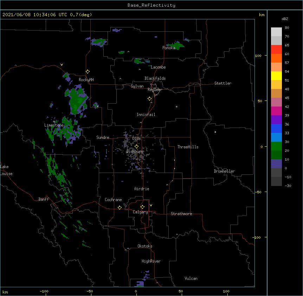Click the yellow diamond marker above Calgary label
This screenshot has height=296, width=303.
point(142,207)
